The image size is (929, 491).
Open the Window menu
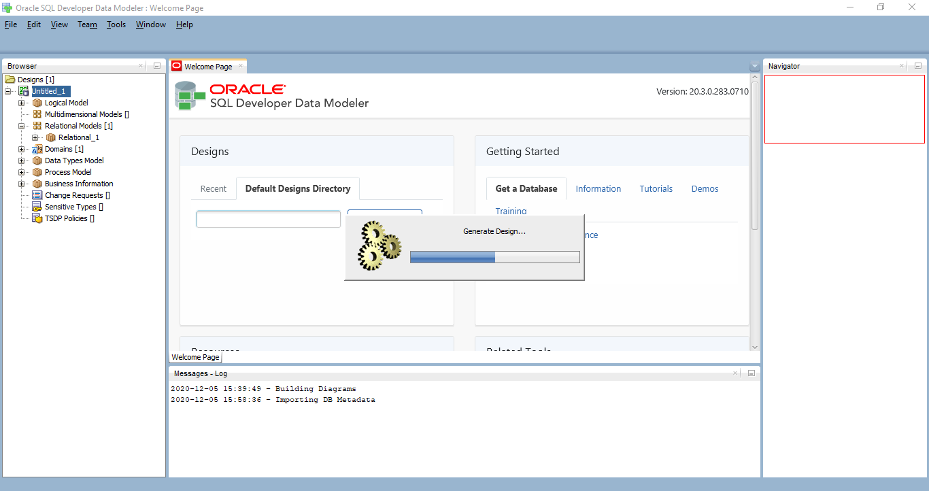(x=150, y=24)
